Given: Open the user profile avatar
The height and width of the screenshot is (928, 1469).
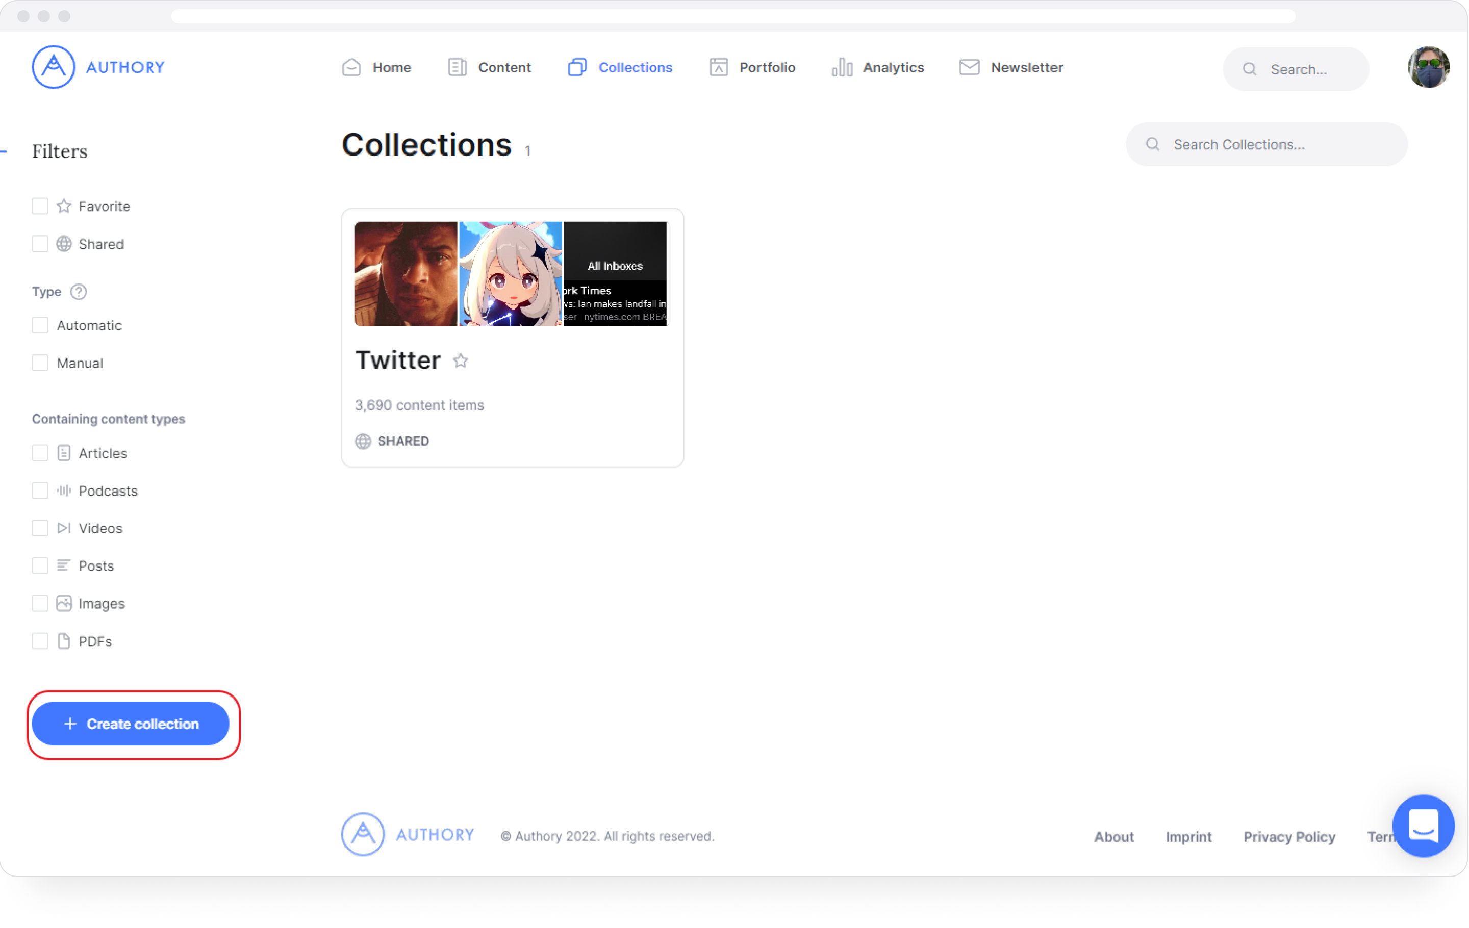Looking at the screenshot, I should click(1428, 67).
